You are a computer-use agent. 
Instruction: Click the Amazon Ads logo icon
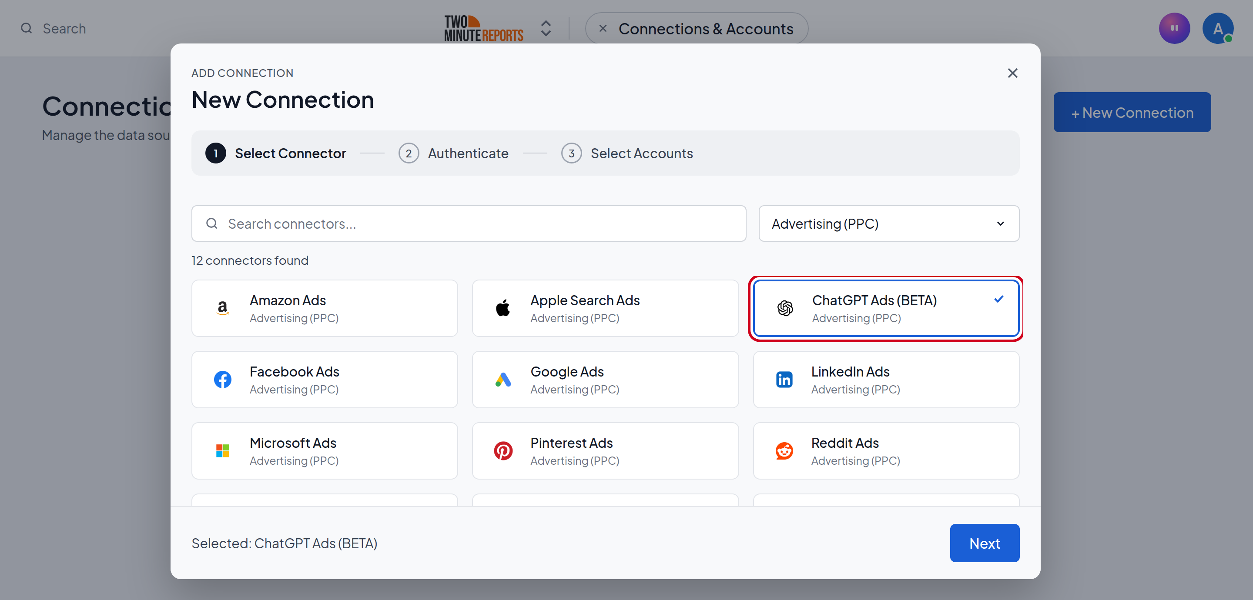(222, 308)
